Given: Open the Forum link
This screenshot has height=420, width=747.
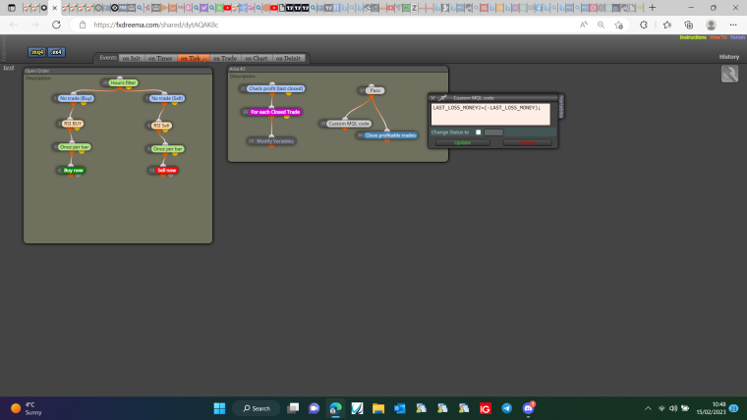Looking at the screenshot, I should [737, 37].
